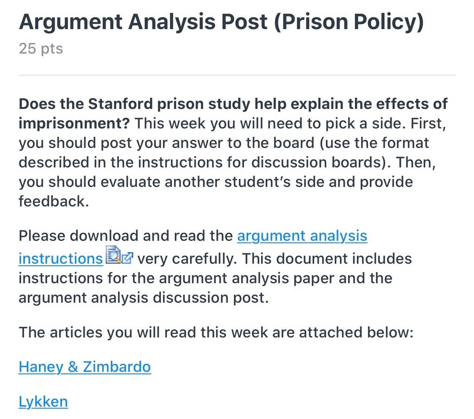Click the '(Prison Policy)' title text
This screenshot has height=419, width=474.
tap(349, 22)
